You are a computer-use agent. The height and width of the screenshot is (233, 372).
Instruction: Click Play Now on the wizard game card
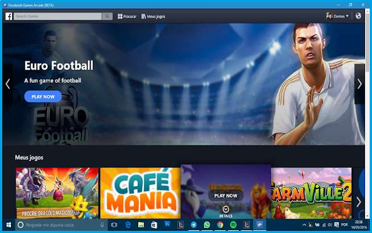click(226, 196)
